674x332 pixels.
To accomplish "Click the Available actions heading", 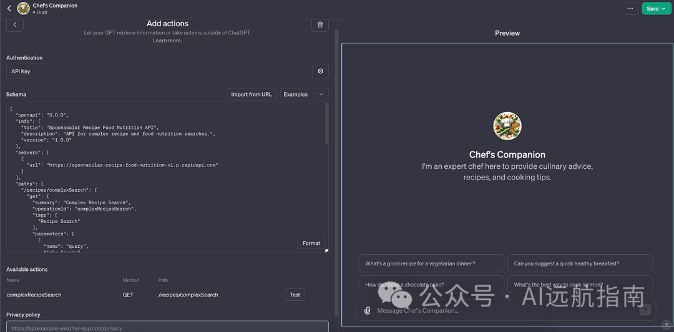I will [27, 269].
